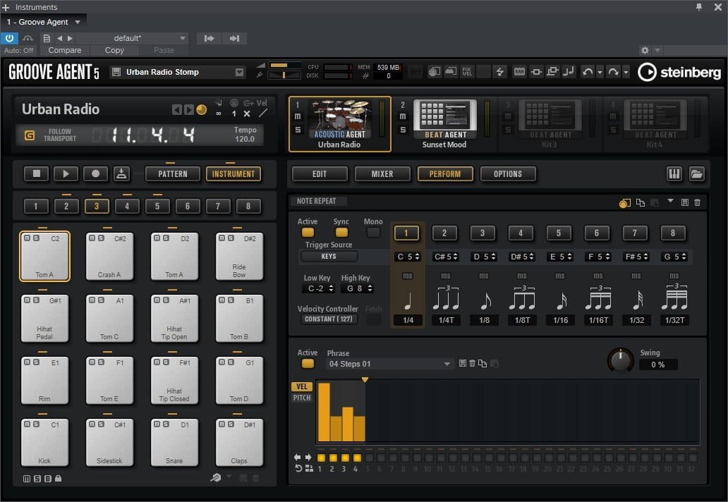This screenshot has width=728, height=502.
Task: Open the default* preset dropdown
Action: click(182, 38)
